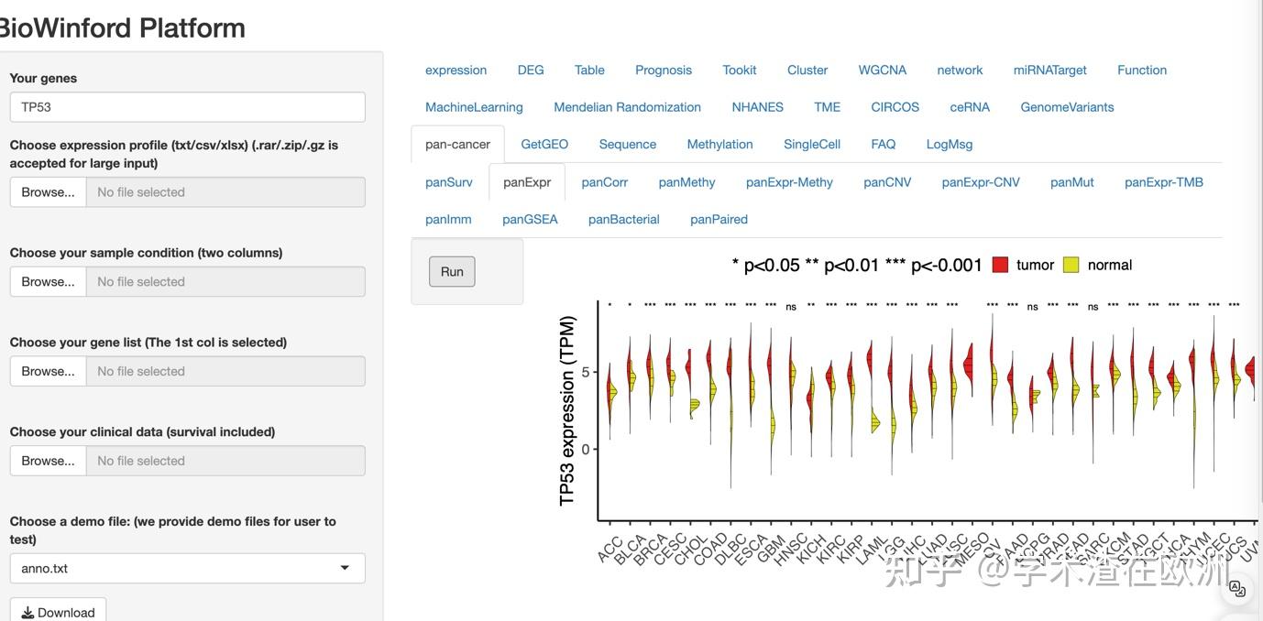Browse for an expression profile file
The width and height of the screenshot is (1263, 621).
point(49,192)
